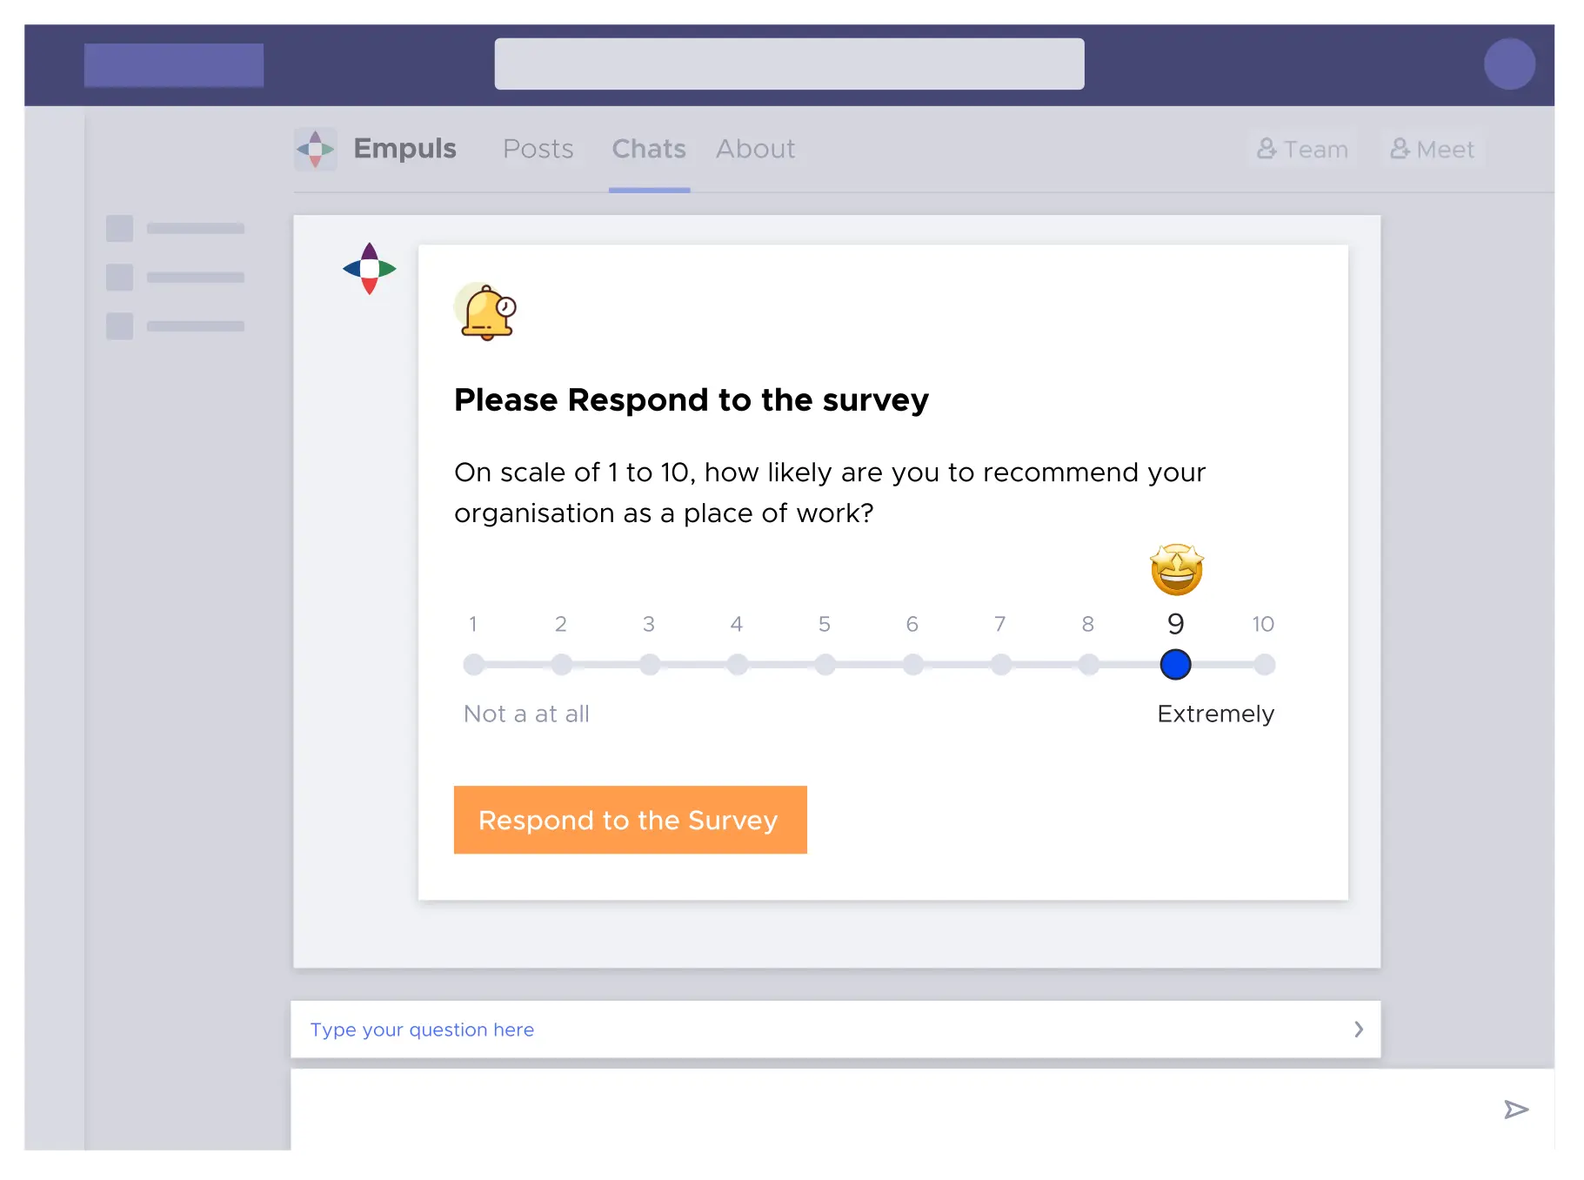Image resolution: width=1584 pixels, height=1180 pixels.
Task: Select rating 1 on the scale
Action: [474, 665]
